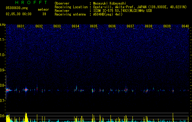Click the A504HB(yagi 4el) antenna text
This screenshot has width=192, height=122.
click(108, 14)
